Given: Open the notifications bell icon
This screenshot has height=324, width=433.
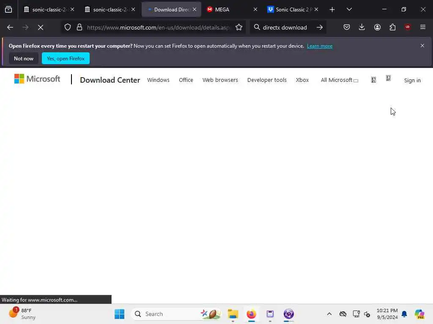Looking at the screenshot, I should click(404, 314).
